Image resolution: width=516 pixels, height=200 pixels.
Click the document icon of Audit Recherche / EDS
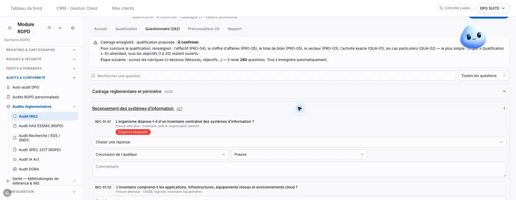[15, 138]
